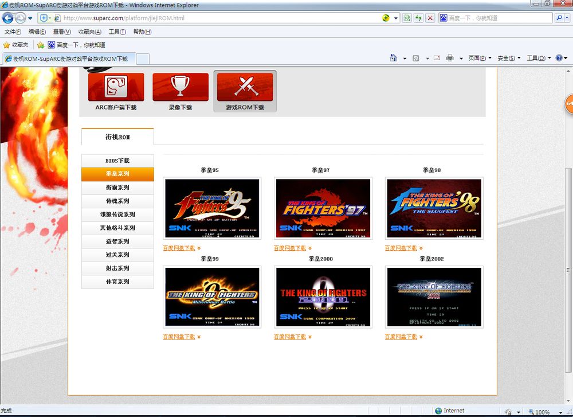Open the 收藏夹(A) menu
The image size is (573, 417).
point(90,32)
